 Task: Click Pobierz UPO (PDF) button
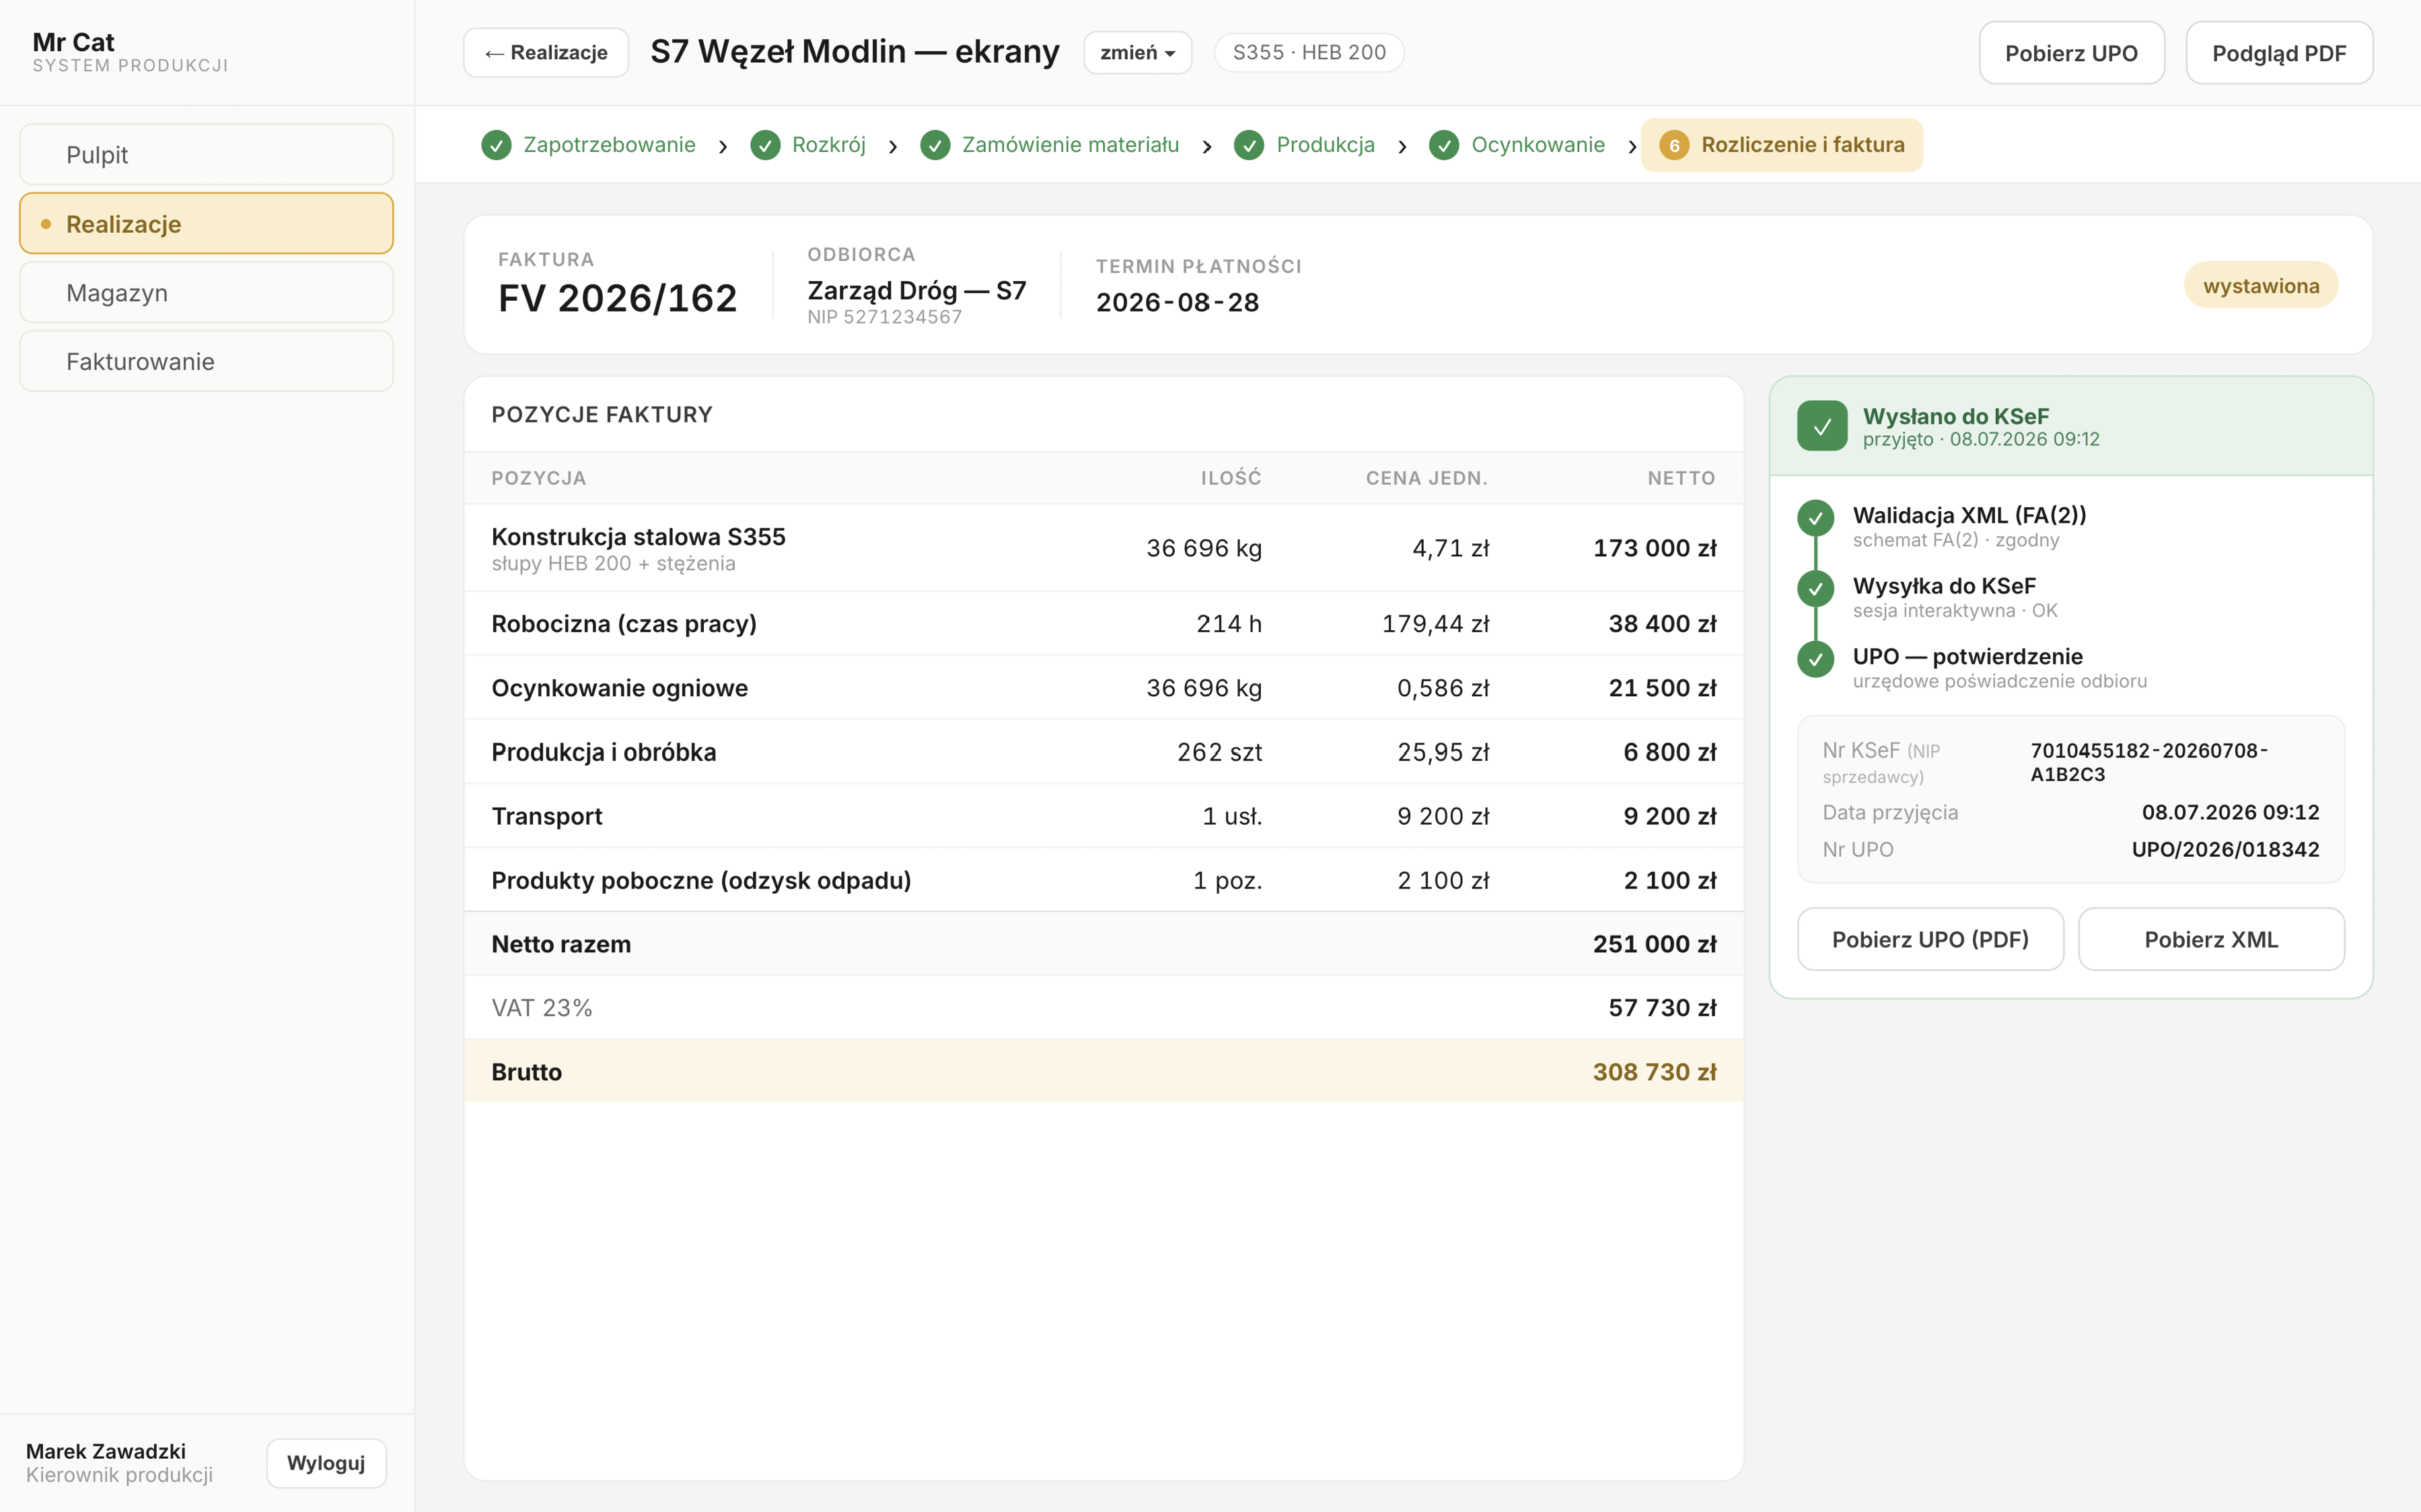(1930, 939)
